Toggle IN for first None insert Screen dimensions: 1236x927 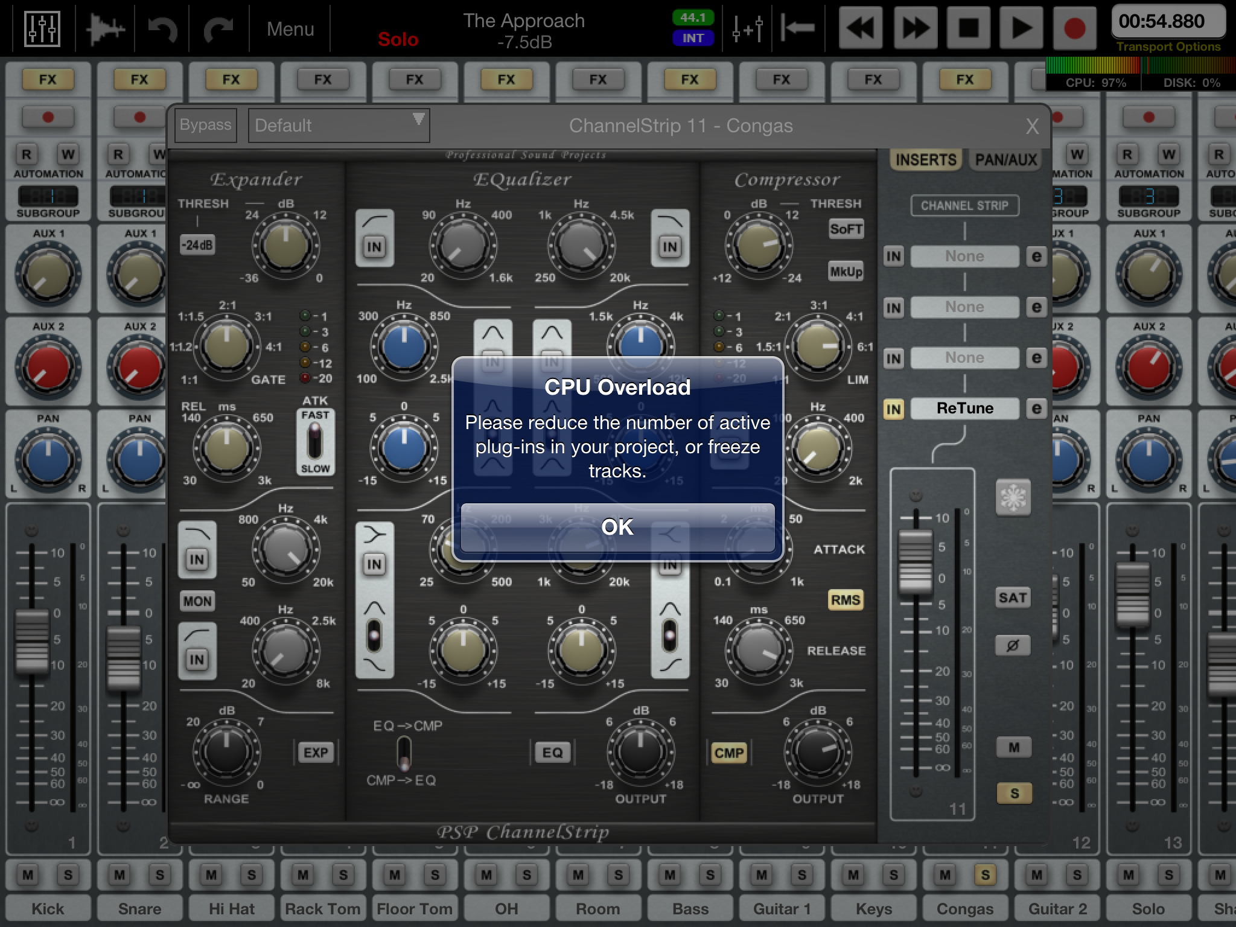893,256
